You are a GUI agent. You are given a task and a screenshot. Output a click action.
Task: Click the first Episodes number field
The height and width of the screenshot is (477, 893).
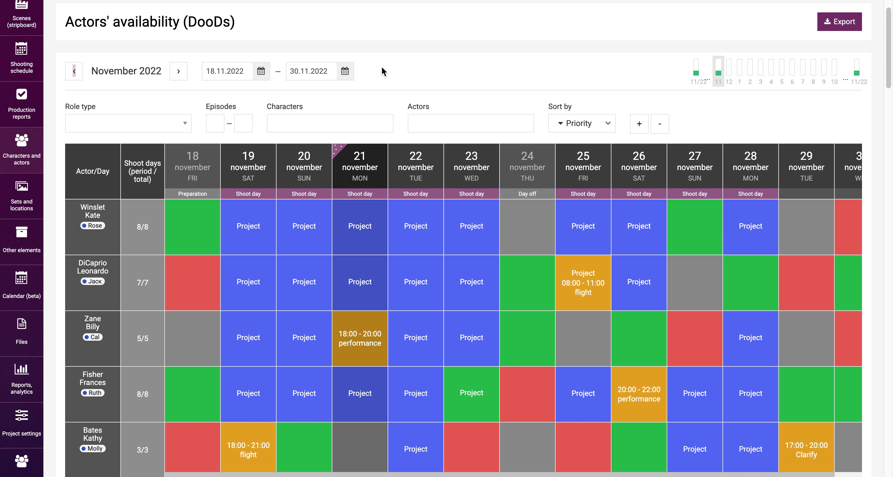tap(215, 123)
